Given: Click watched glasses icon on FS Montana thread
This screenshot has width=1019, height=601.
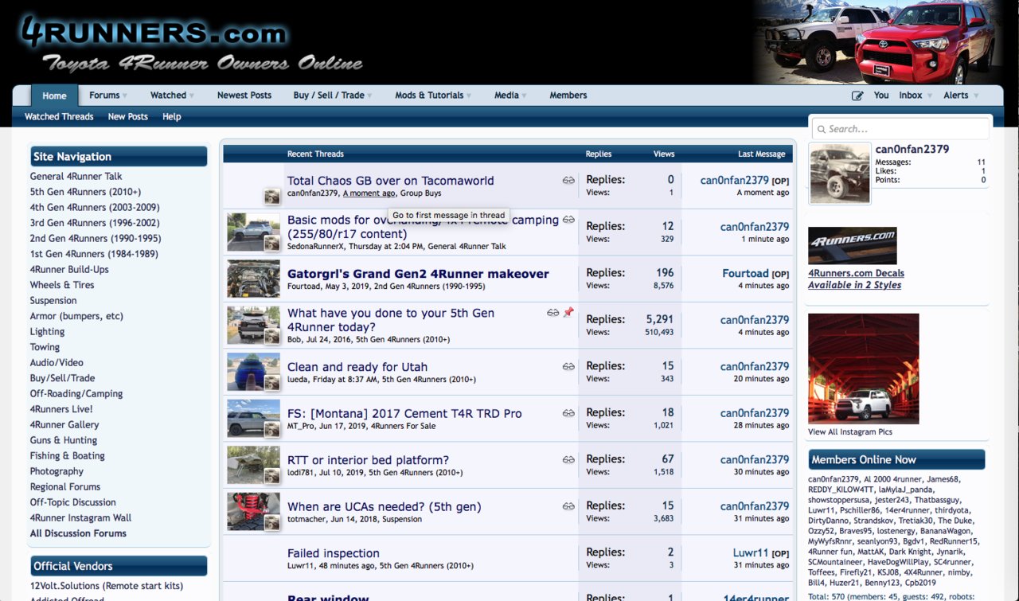Looking at the screenshot, I should [568, 414].
